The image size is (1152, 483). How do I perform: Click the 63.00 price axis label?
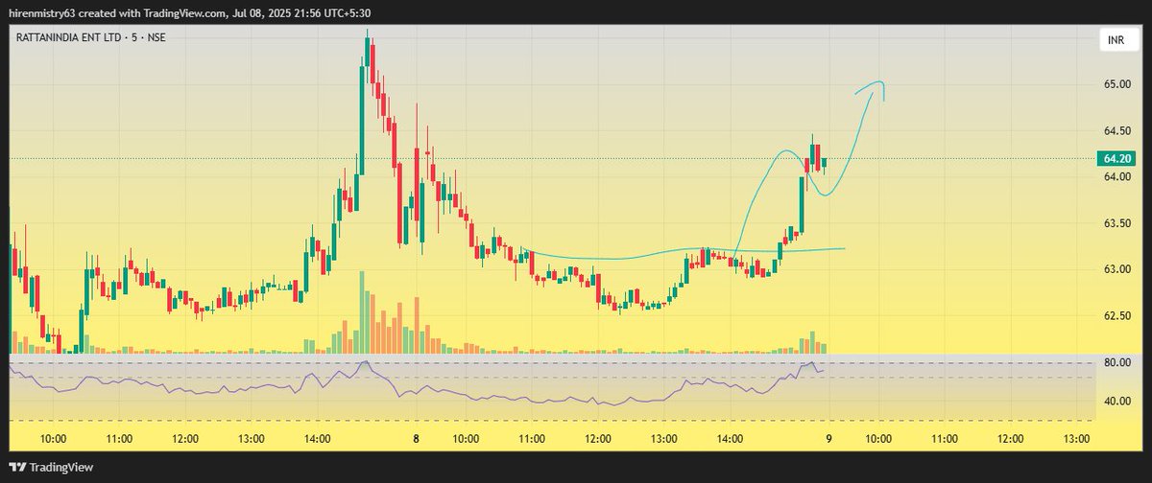pyautogui.click(x=1118, y=269)
